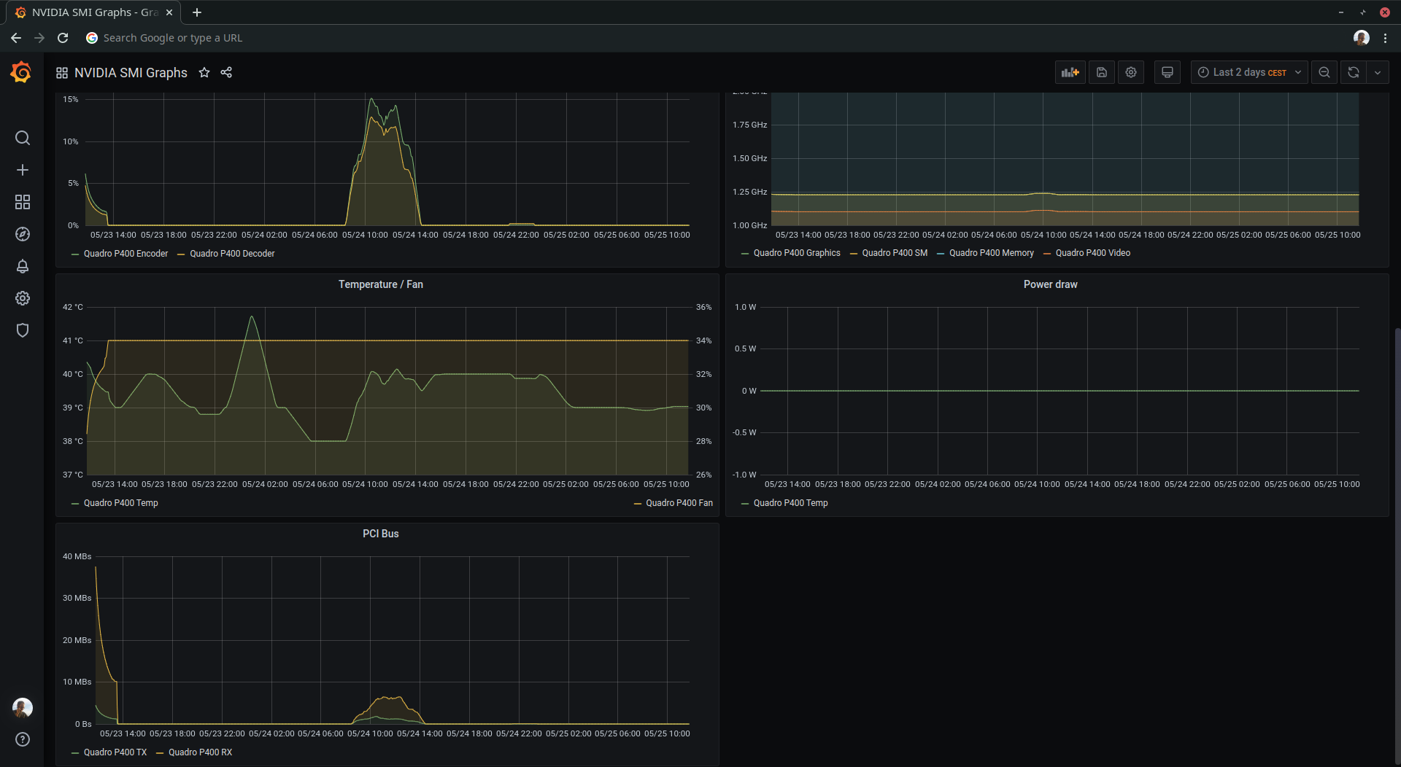The height and width of the screenshot is (767, 1401).
Task: Click the Create plus icon in sidebar
Action: 23,170
